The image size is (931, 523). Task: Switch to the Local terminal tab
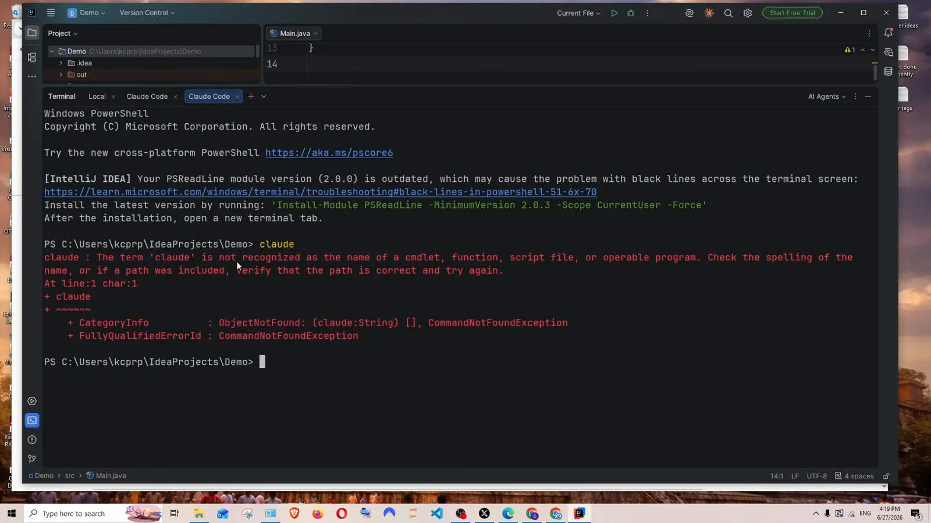97,96
